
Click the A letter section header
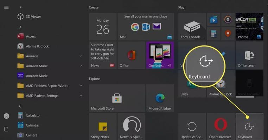[x=20, y=27]
